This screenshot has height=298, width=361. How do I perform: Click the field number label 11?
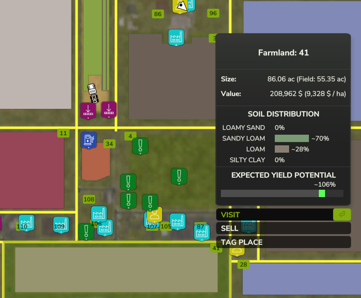[x=63, y=133]
